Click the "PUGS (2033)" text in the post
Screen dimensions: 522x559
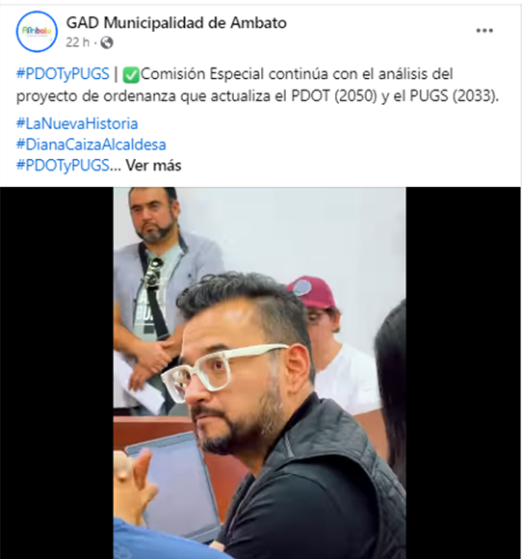[453, 96]
